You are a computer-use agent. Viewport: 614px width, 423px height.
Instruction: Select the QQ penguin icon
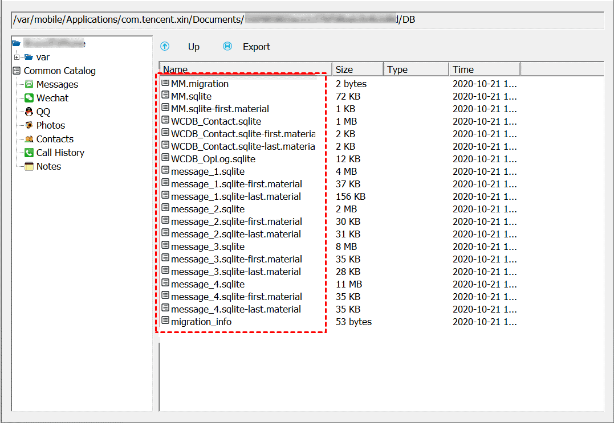29,112
